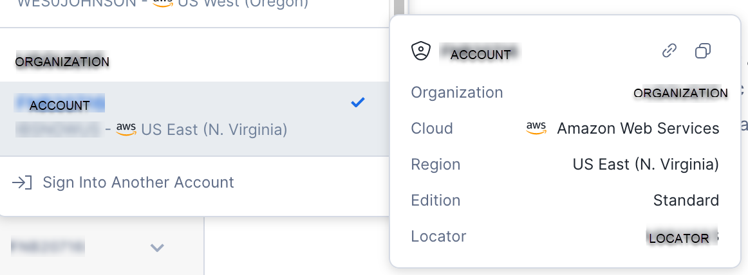Image resolution: width=748 pixels, height=275 pixels.
Task: Click the Standard edition value
Action: pos(686,200)
